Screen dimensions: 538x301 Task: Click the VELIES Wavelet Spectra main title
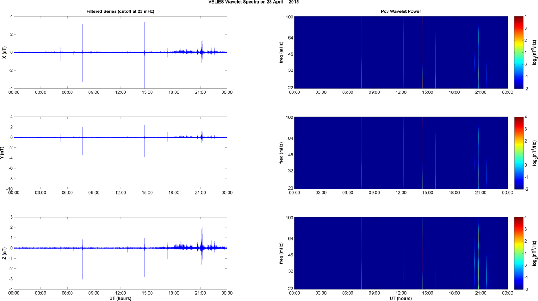[x=253, y=2]
